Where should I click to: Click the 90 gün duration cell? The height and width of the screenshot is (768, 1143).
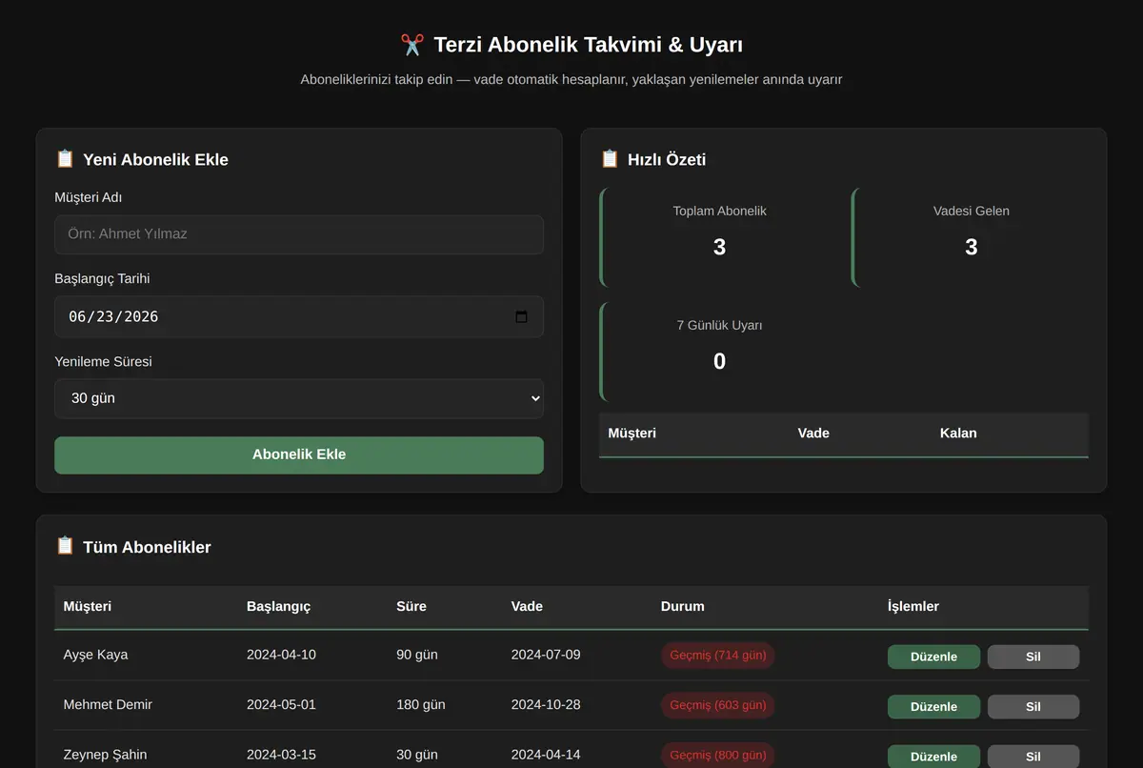click(417, 655)
